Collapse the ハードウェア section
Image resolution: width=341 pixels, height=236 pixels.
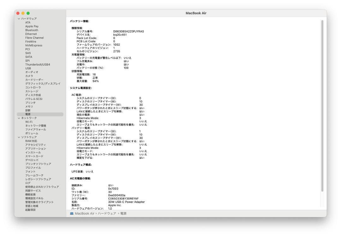19,19
